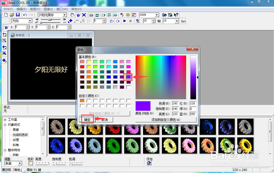Screen dimensions: 274x173
Task: Click the 亮度 brightness slider
Action: tap(43, 163)
